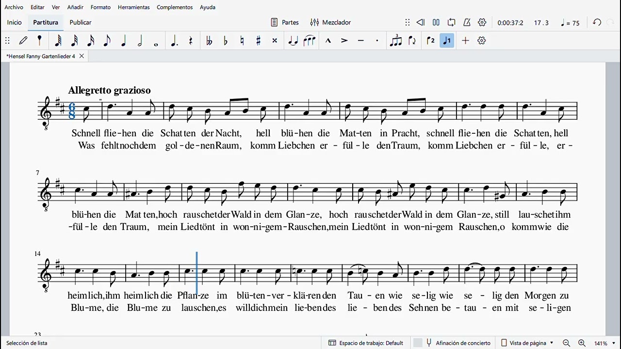This screenshot has width=621, height=349.
Task: Click the Allegretto grazioso tempo text
Action: pos(109,90)
